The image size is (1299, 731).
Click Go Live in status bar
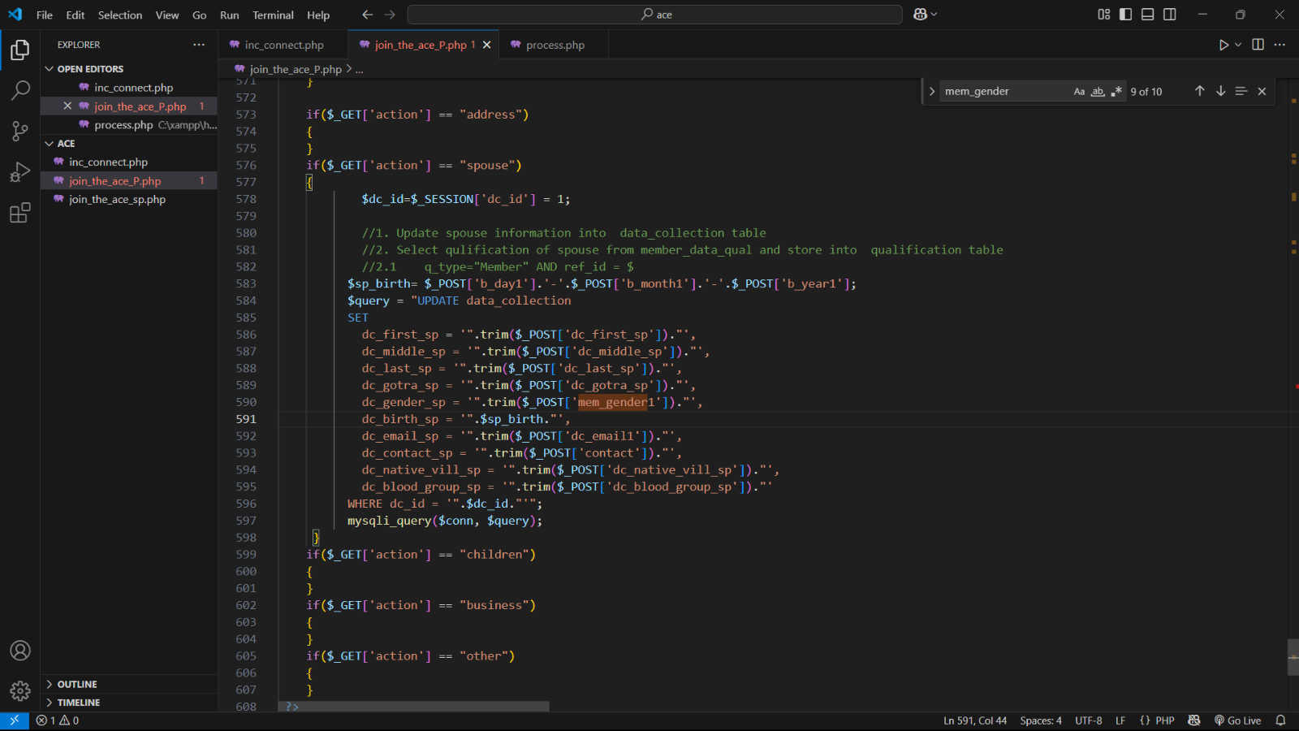tap(1238, 720)
